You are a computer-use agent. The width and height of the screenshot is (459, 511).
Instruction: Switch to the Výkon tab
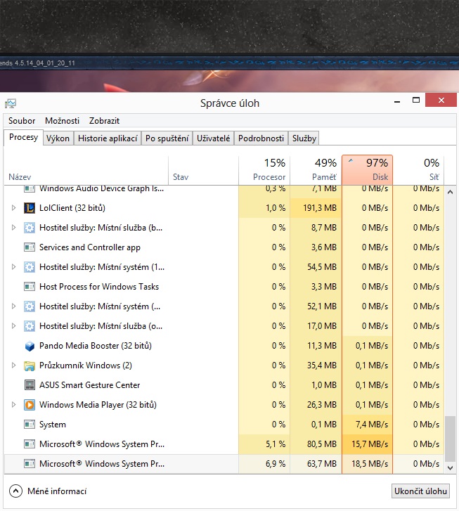58,138
